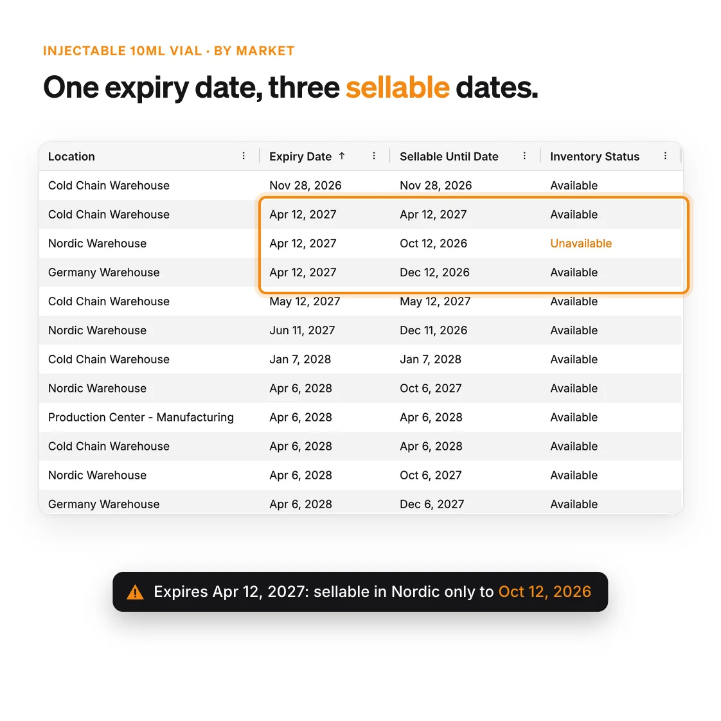
Task: Click the May 12, 2027 expiry date cell
Action: pyautogui.click(x=305, y=301)
